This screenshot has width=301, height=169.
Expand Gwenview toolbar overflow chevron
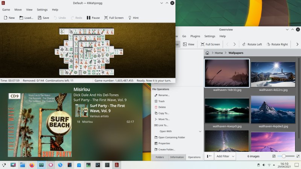[297, 44]
